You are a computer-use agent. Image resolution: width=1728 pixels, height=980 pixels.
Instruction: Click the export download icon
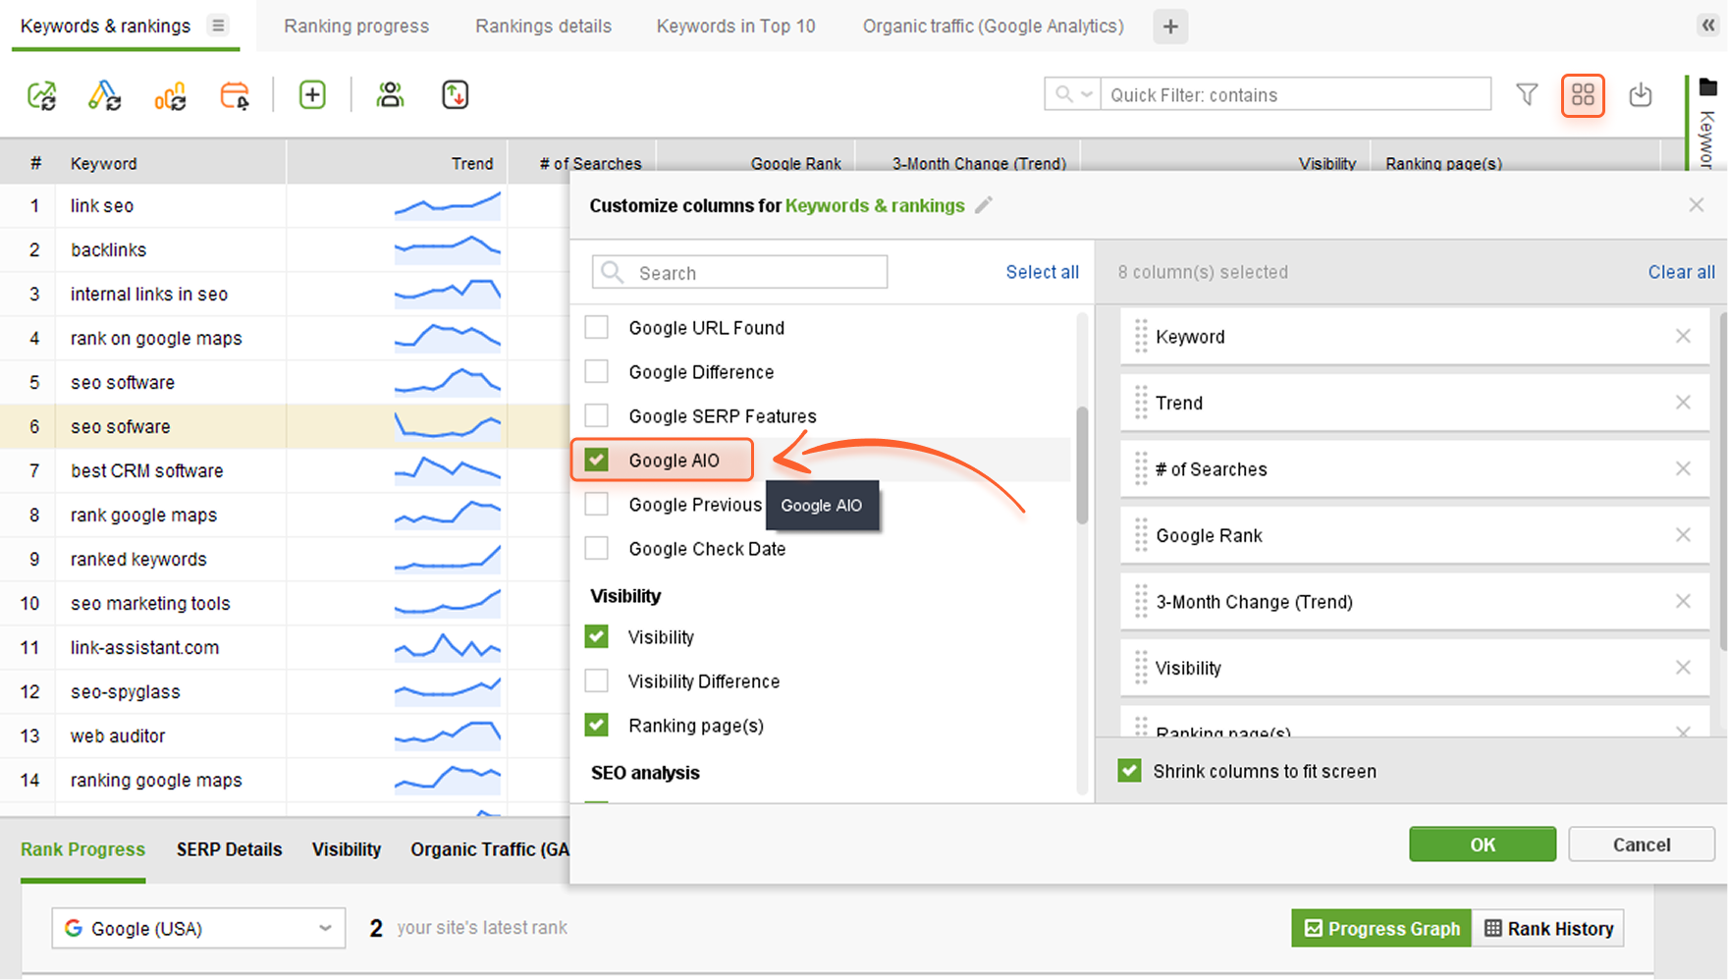click(1640, 95)
